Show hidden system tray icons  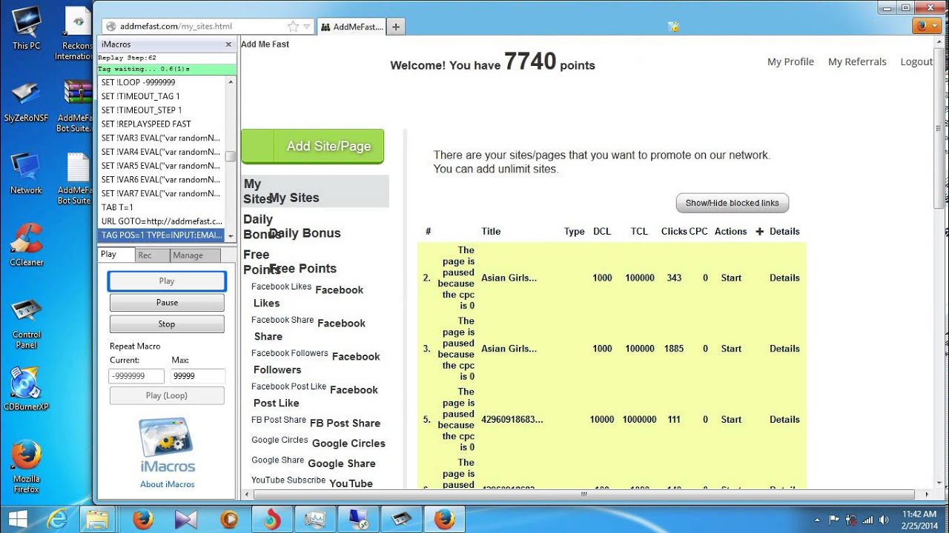pos(817,520)
